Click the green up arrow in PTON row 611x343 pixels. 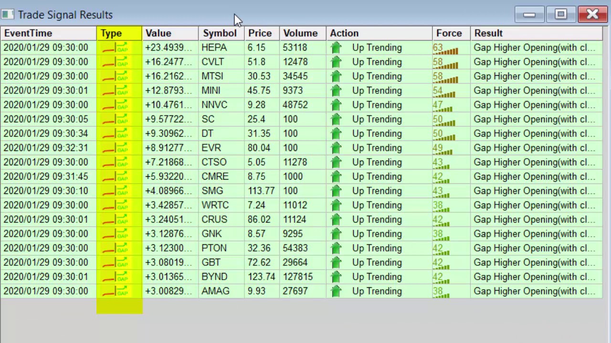coord(336,248)
